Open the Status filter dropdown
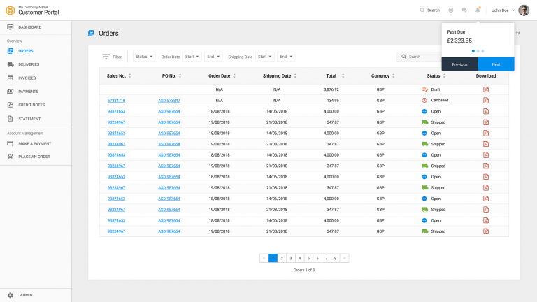The image size is (537, 302). click(x=144, y=57)
